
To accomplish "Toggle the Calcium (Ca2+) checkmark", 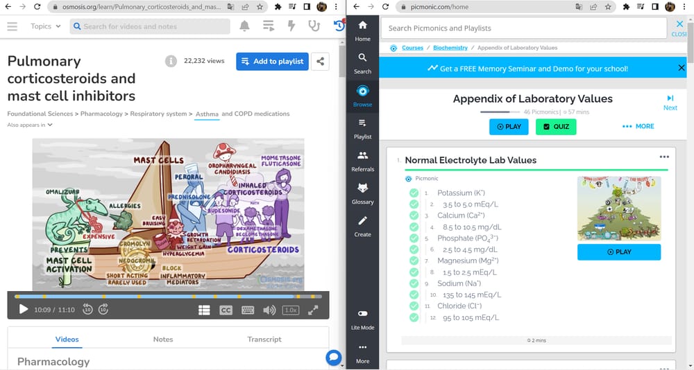I will coord(414,215).
